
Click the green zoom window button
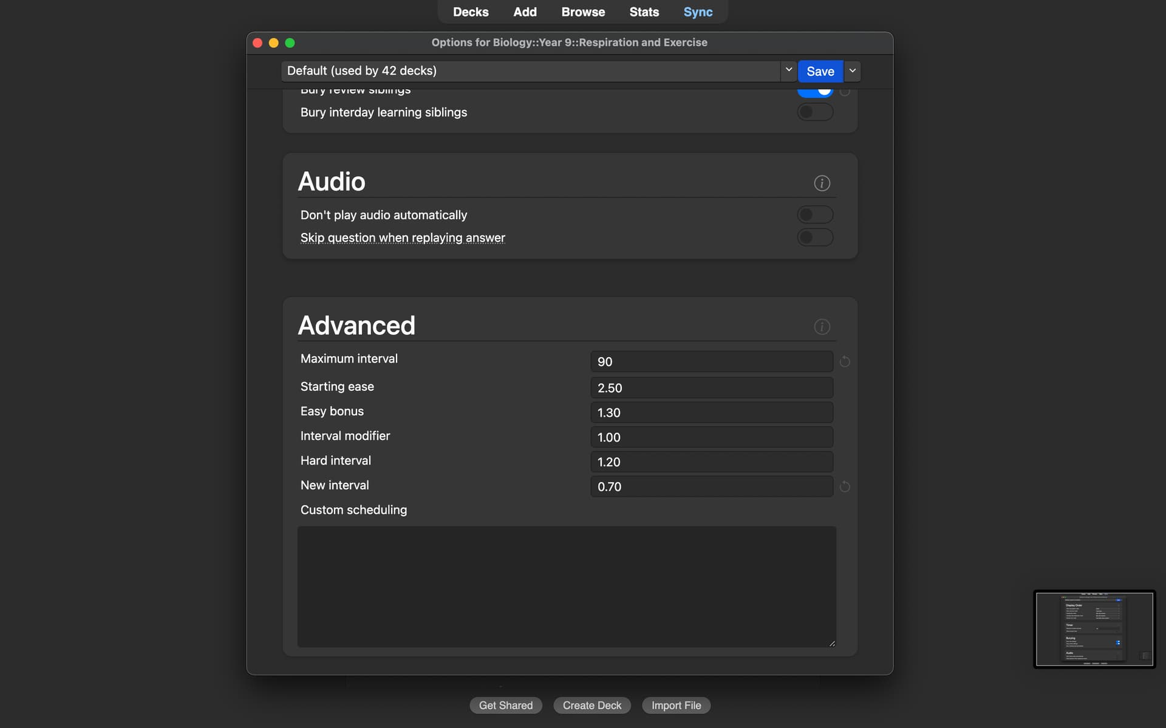(x=290, y=42)
